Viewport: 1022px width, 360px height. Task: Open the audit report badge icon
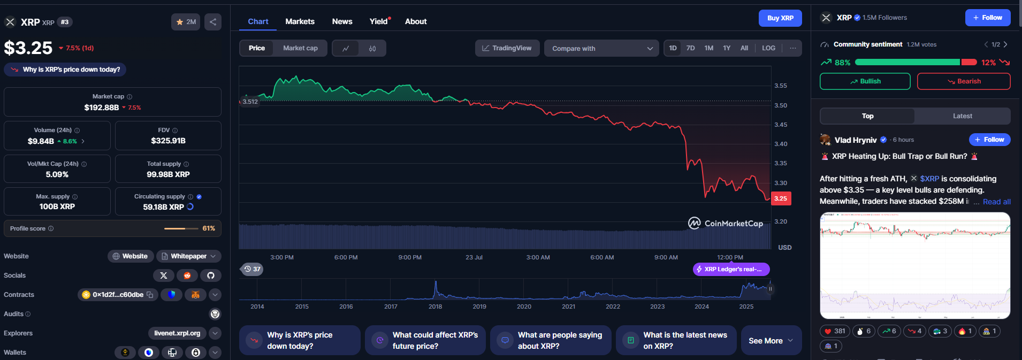click(x=215, y=314)
